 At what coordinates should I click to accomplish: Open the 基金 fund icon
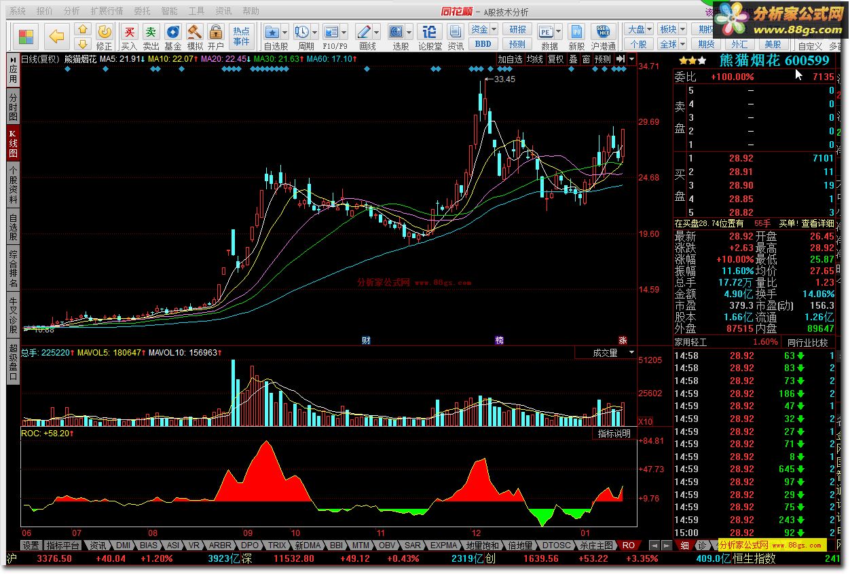173,37
